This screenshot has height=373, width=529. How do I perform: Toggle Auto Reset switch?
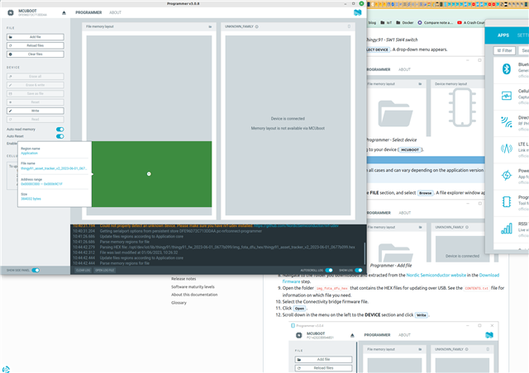(x=60, y=136)
